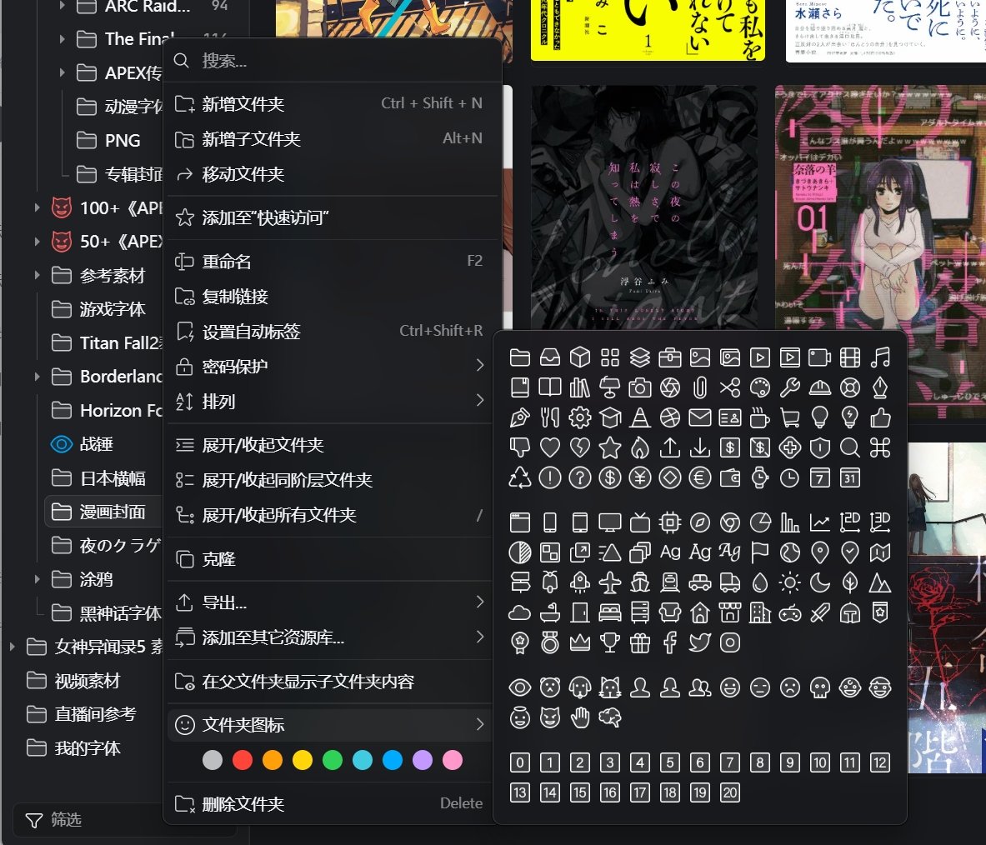986x845 pixels.
Task: Set folder color to pink
Action: [452, 760]
